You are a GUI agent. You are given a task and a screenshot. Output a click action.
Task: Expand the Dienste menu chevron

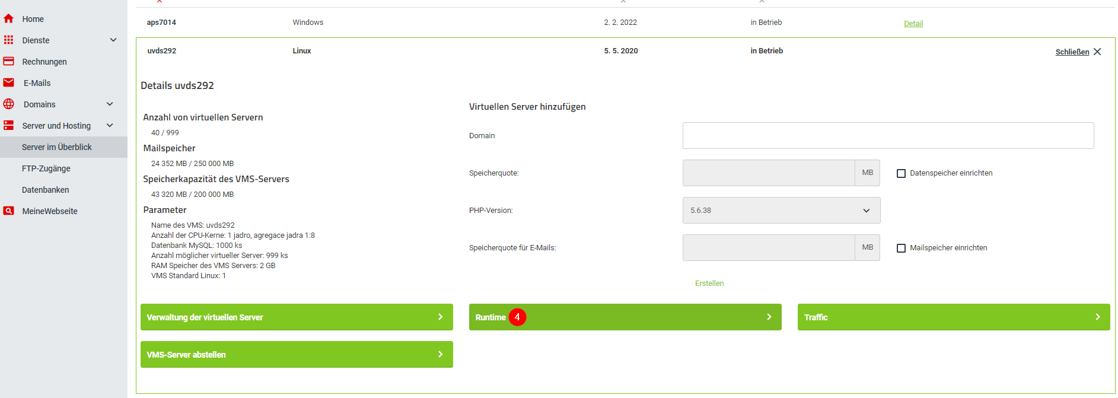(x=113, y=40)
